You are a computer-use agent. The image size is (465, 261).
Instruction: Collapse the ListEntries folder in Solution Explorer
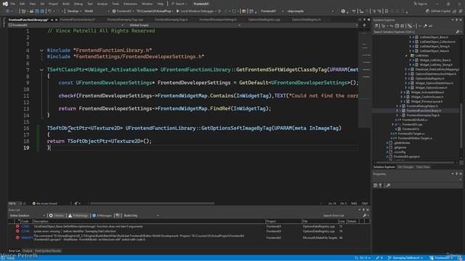point(406,56)
